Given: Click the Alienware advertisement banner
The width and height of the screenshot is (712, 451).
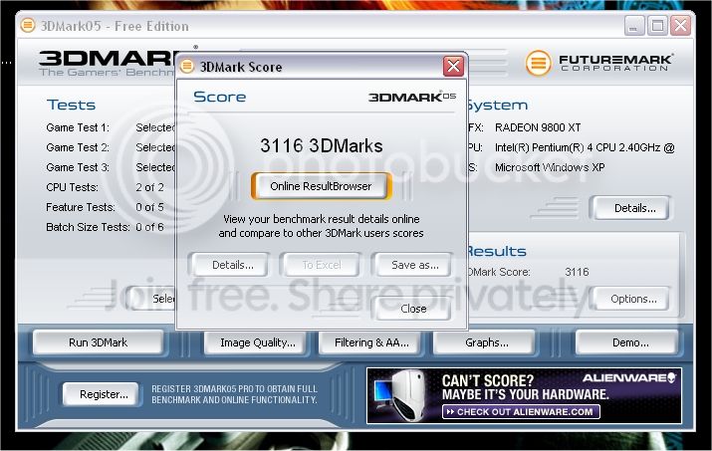Looking at the screenshot, I should [x=524, y=395].
